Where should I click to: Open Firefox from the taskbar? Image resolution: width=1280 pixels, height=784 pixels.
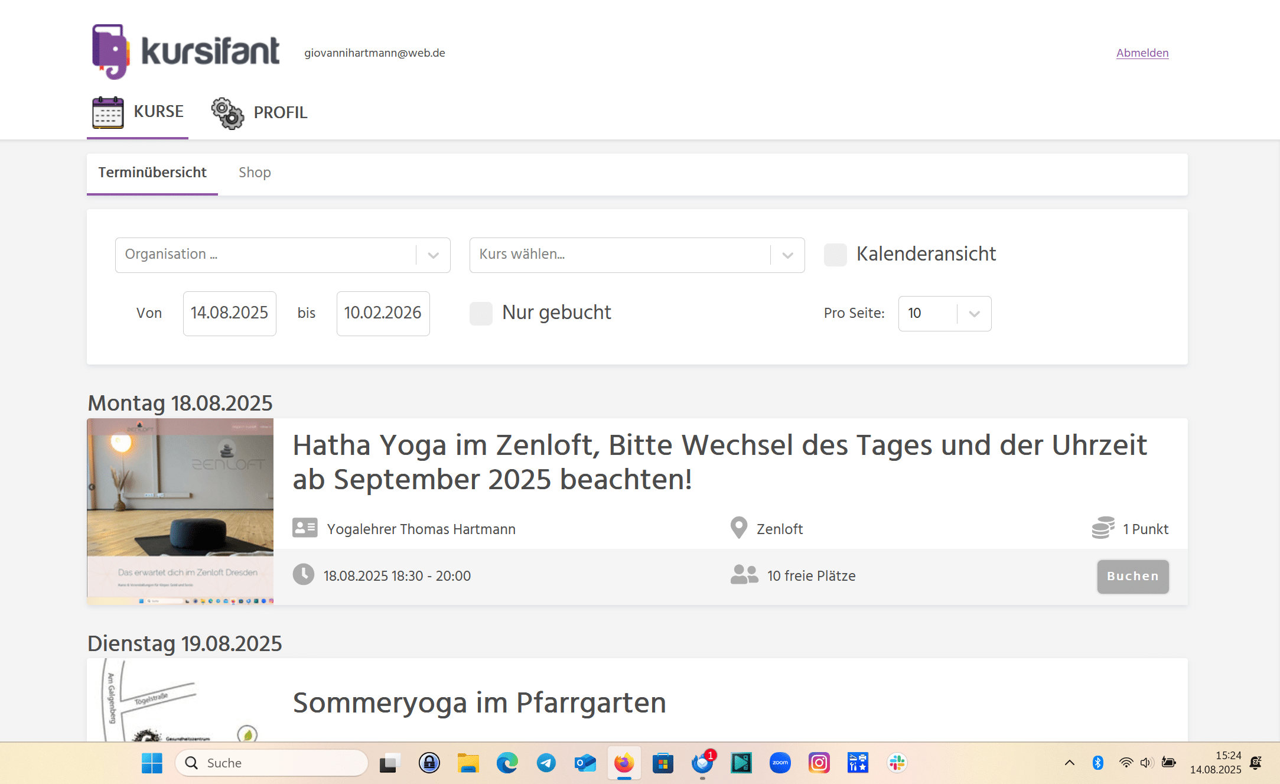[624, 763]
